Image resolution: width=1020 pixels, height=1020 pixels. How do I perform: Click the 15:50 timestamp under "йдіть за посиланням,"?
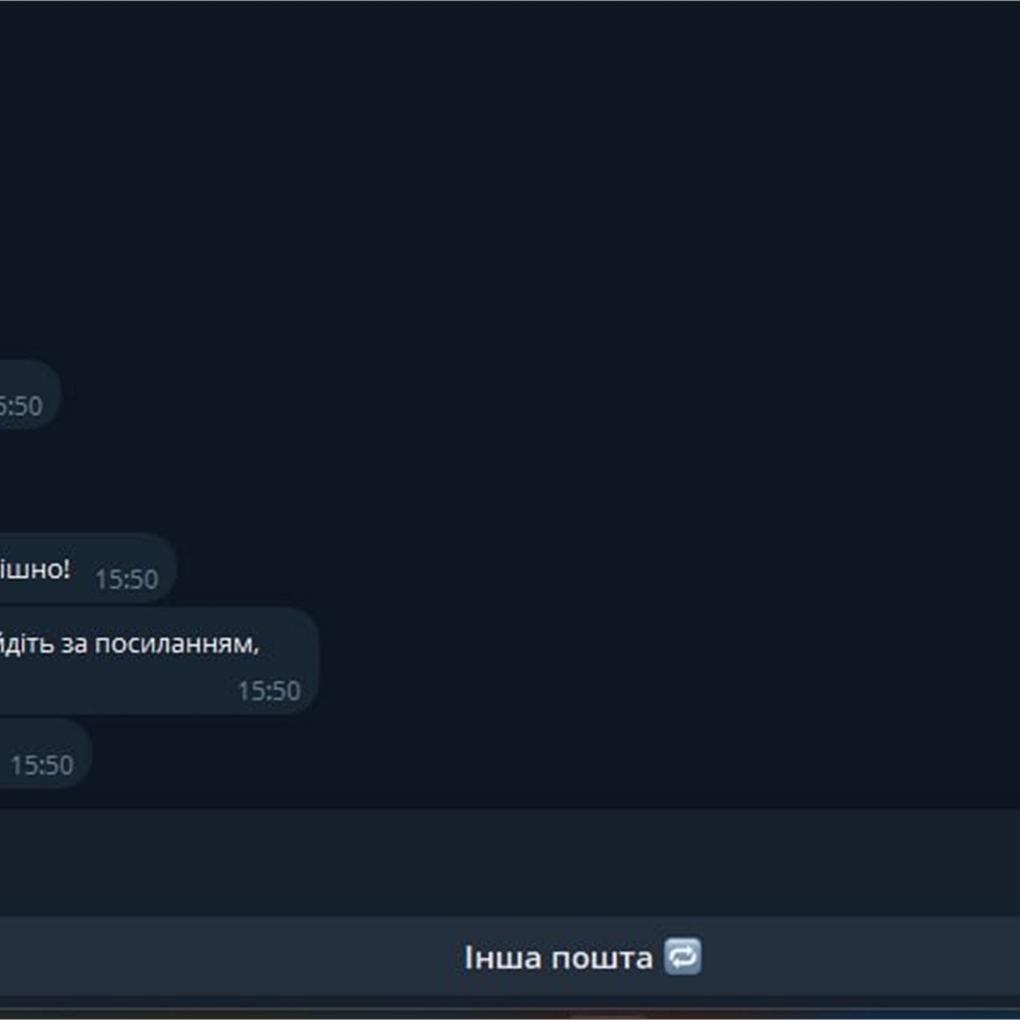point(269,691)
